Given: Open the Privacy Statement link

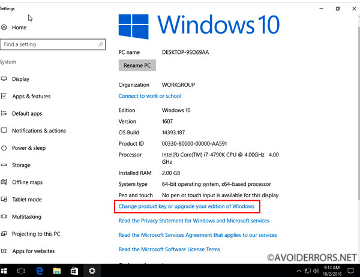Looking at the screenshot, I should click(194, 221).
